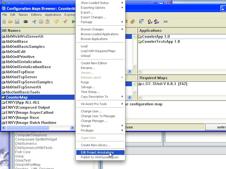Click the Aa font toolbar icon

165,22
